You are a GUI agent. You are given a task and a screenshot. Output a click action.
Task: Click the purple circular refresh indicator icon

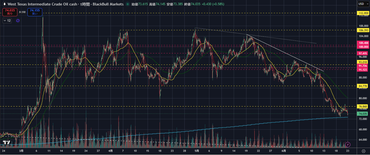coord(18,20)
